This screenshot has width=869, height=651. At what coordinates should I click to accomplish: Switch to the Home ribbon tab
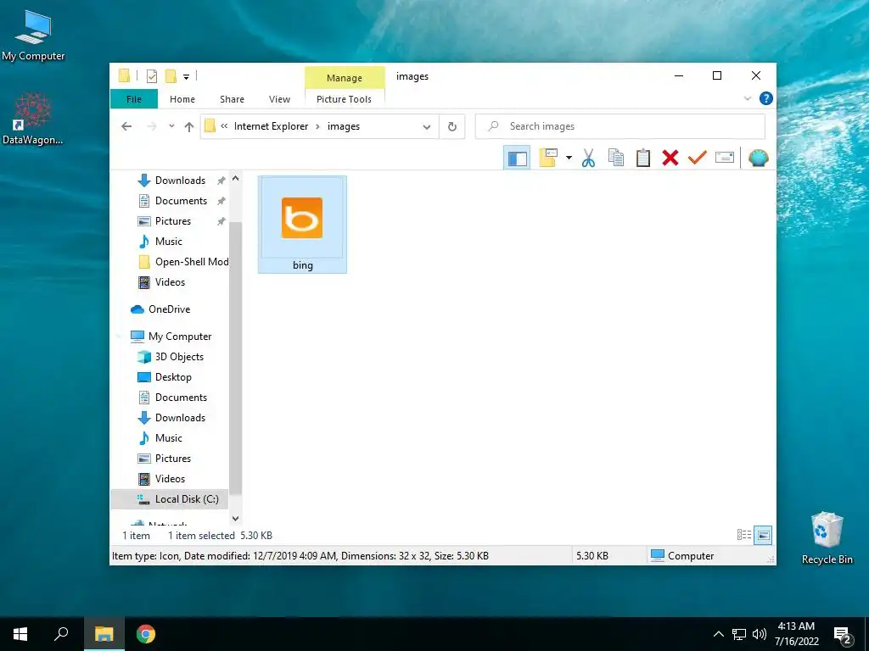pyautogui.click(x=182, y=99)
